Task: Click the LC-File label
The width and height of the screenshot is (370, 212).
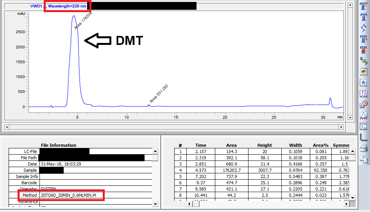Action: click(x=30, y=151)
